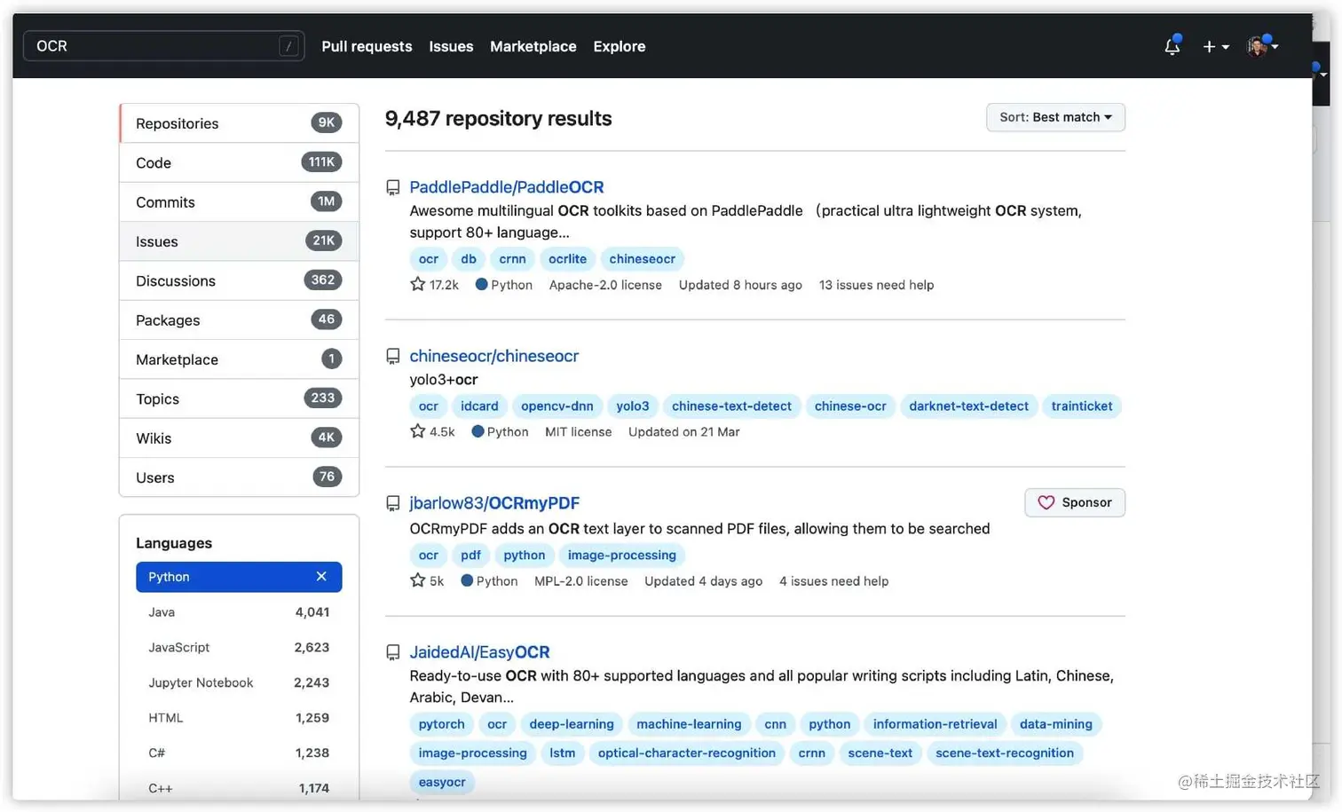Click repo icon beside JaidedAI/EasyOCR
This screenshot has width=1342, height=812.
point(393,652)
